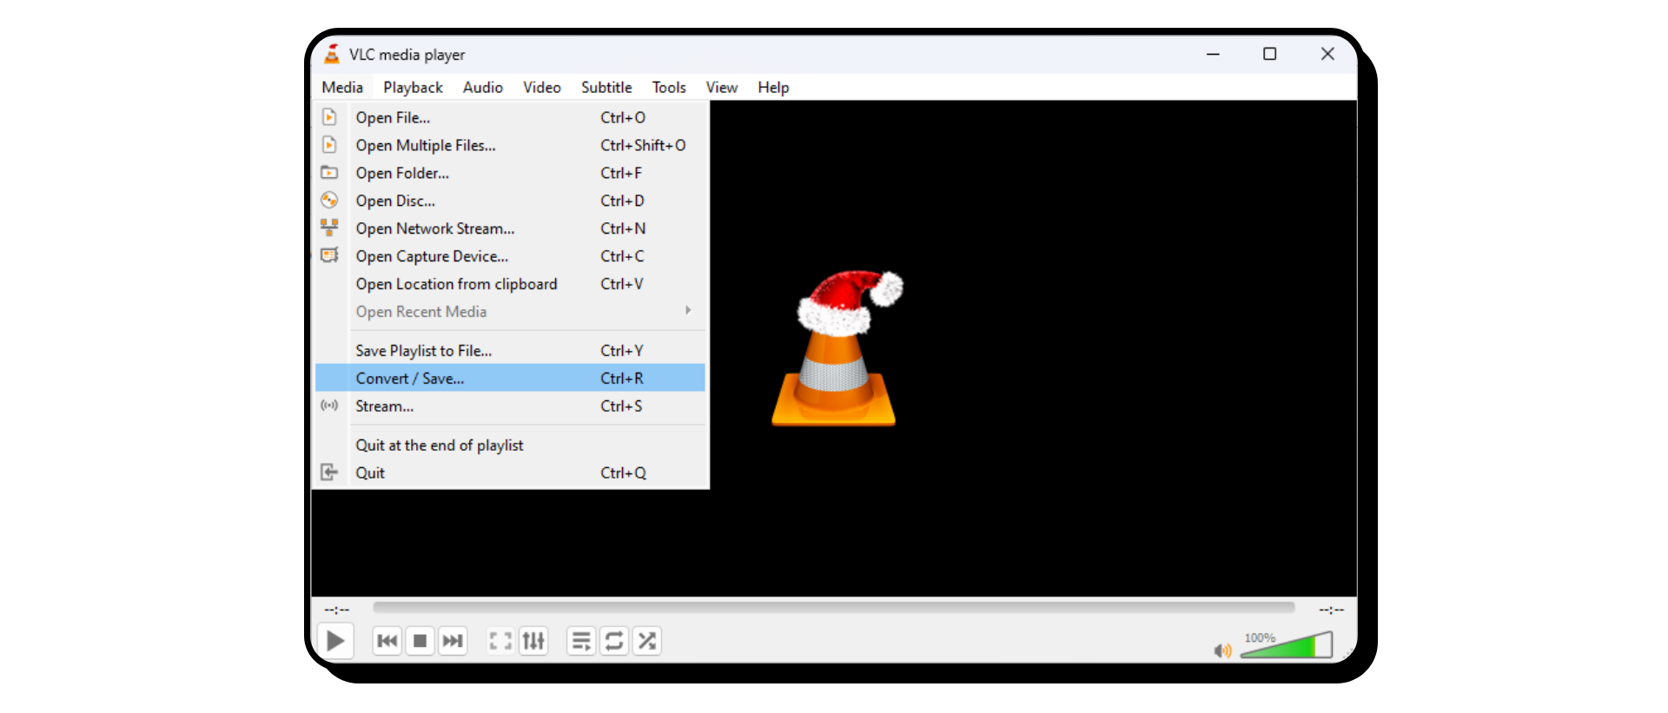Screen dimensions: 1668x713
Task: Click the Network Stream icon
Action: [x=329, y=228]
